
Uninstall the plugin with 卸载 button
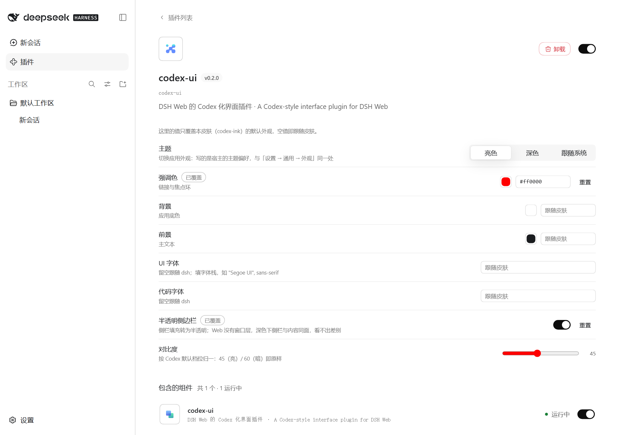click(x=555, y=49)
